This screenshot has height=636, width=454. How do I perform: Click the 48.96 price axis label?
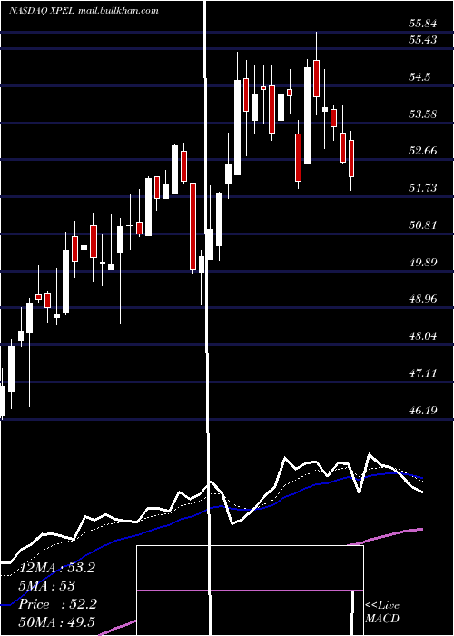pyautogui.click(x=423, y=299)
